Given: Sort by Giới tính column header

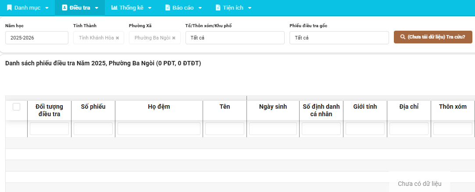Looking at the screenshot, I should [x=365, y=110].
